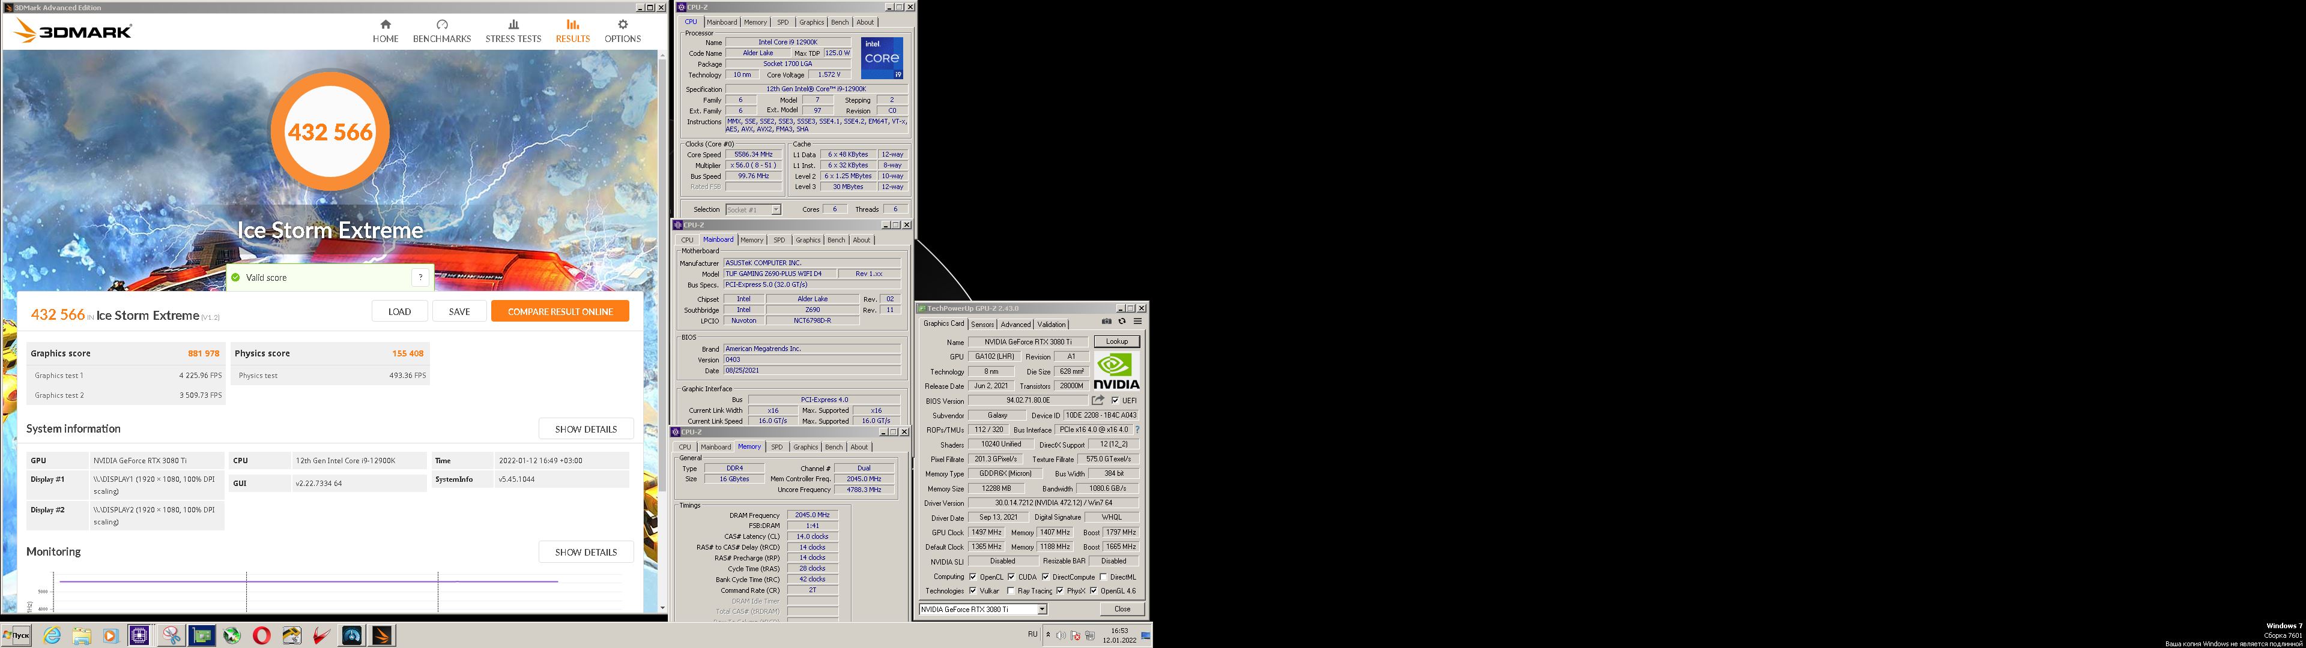The image size is (2306, 648).
Task: Open the 3DMark Options gear
Action: 622,31
